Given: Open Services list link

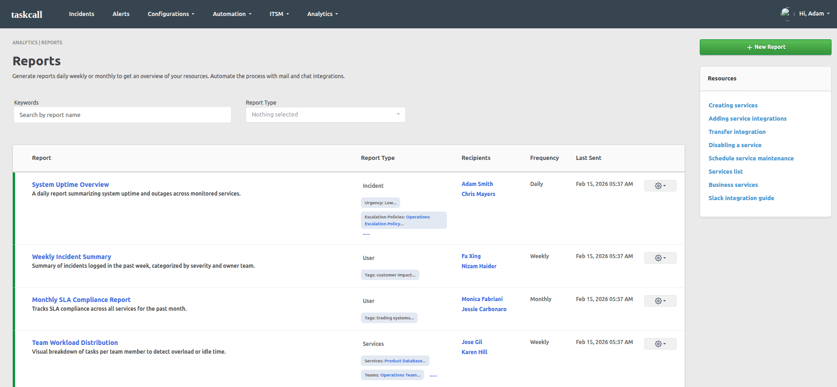Looking at the screenshot, I should pyautogui.click(x=725, y=171).
